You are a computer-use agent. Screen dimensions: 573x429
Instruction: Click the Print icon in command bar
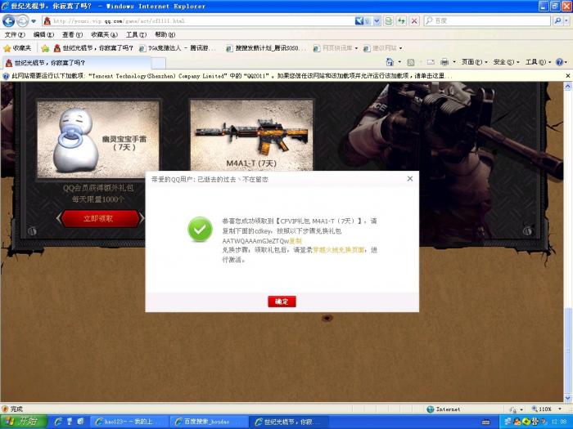[444, 62]
